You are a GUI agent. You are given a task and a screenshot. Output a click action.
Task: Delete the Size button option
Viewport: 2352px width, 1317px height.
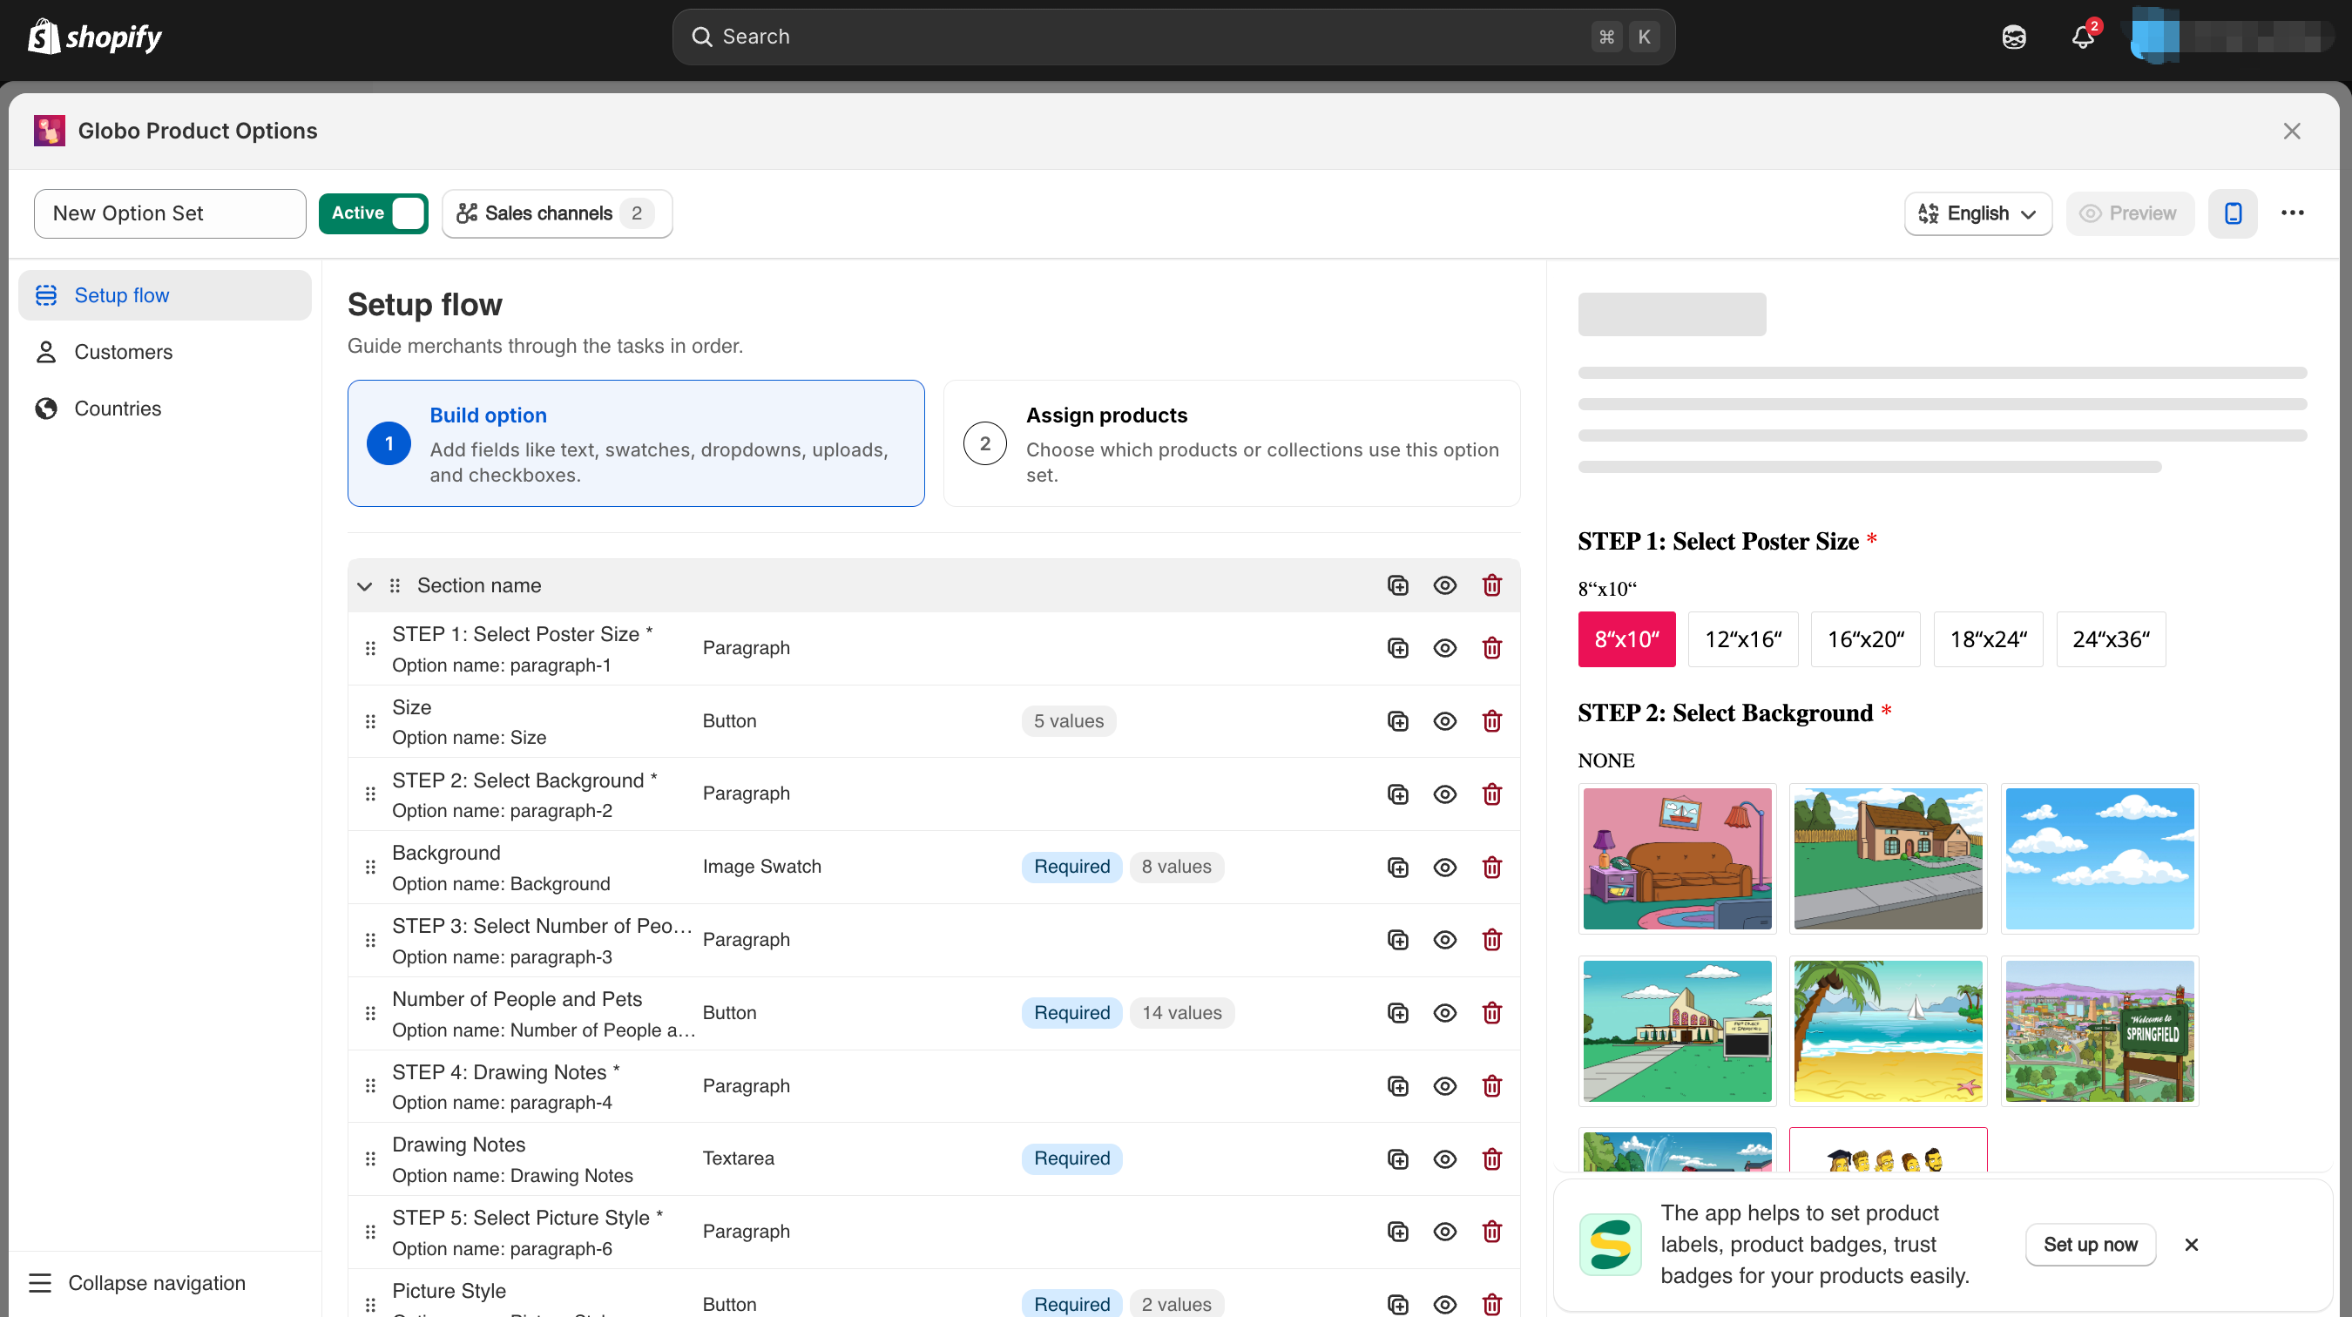tap(1492, 721)
